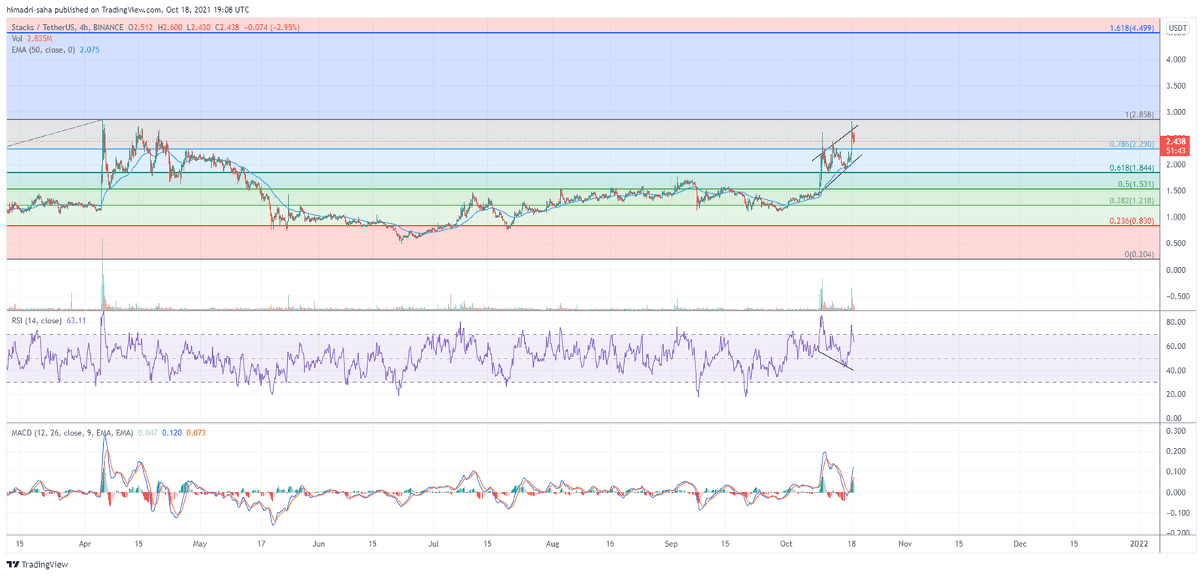Click the Fibonacci label 0(0.204)
The image size is (1203, 576).
[1139, 255]
